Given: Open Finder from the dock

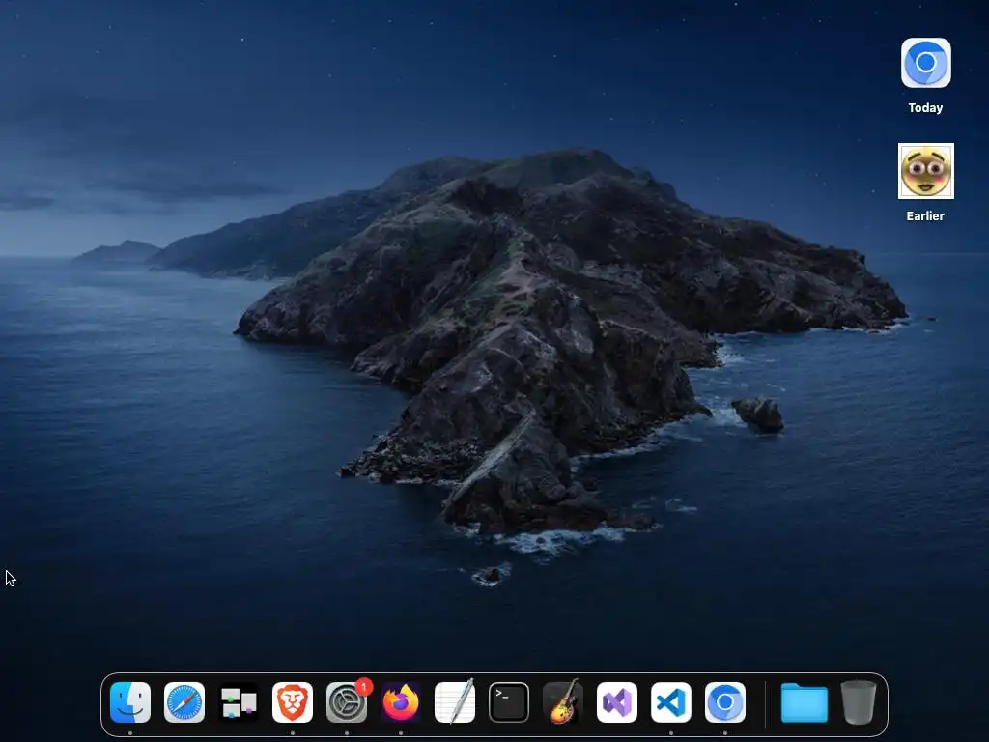Looking at the screenshot, I should 130,701.
